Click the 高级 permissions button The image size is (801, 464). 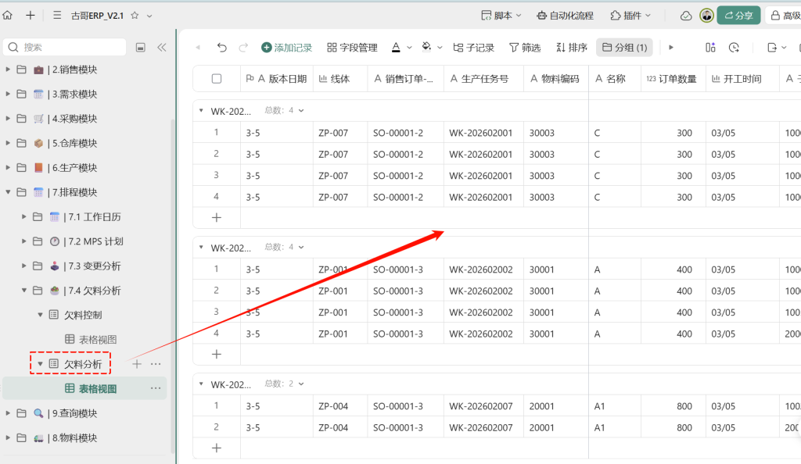tap(785, 16)
